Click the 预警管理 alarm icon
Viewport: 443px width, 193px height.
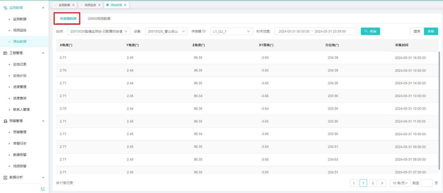click(x=6, y=121)
